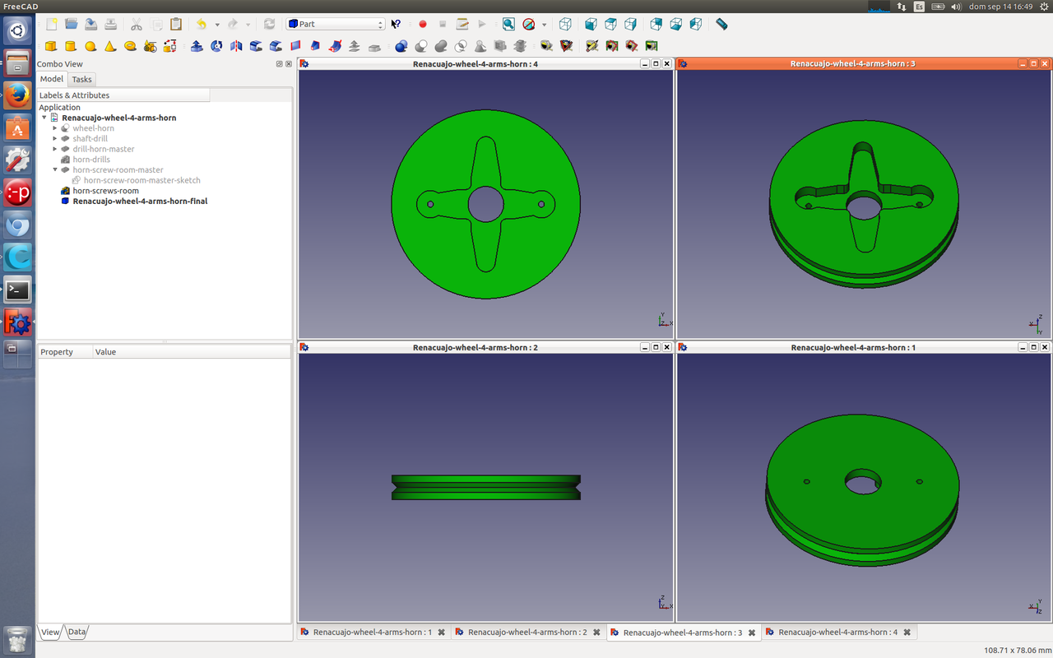Select Renacuajo-wheel-4-arms-horn-final in the tree
1053x658 pixels.
[139, 201]
